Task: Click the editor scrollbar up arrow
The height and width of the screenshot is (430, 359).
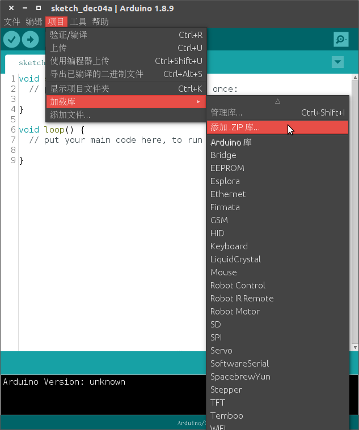Action: click(355, 78)
